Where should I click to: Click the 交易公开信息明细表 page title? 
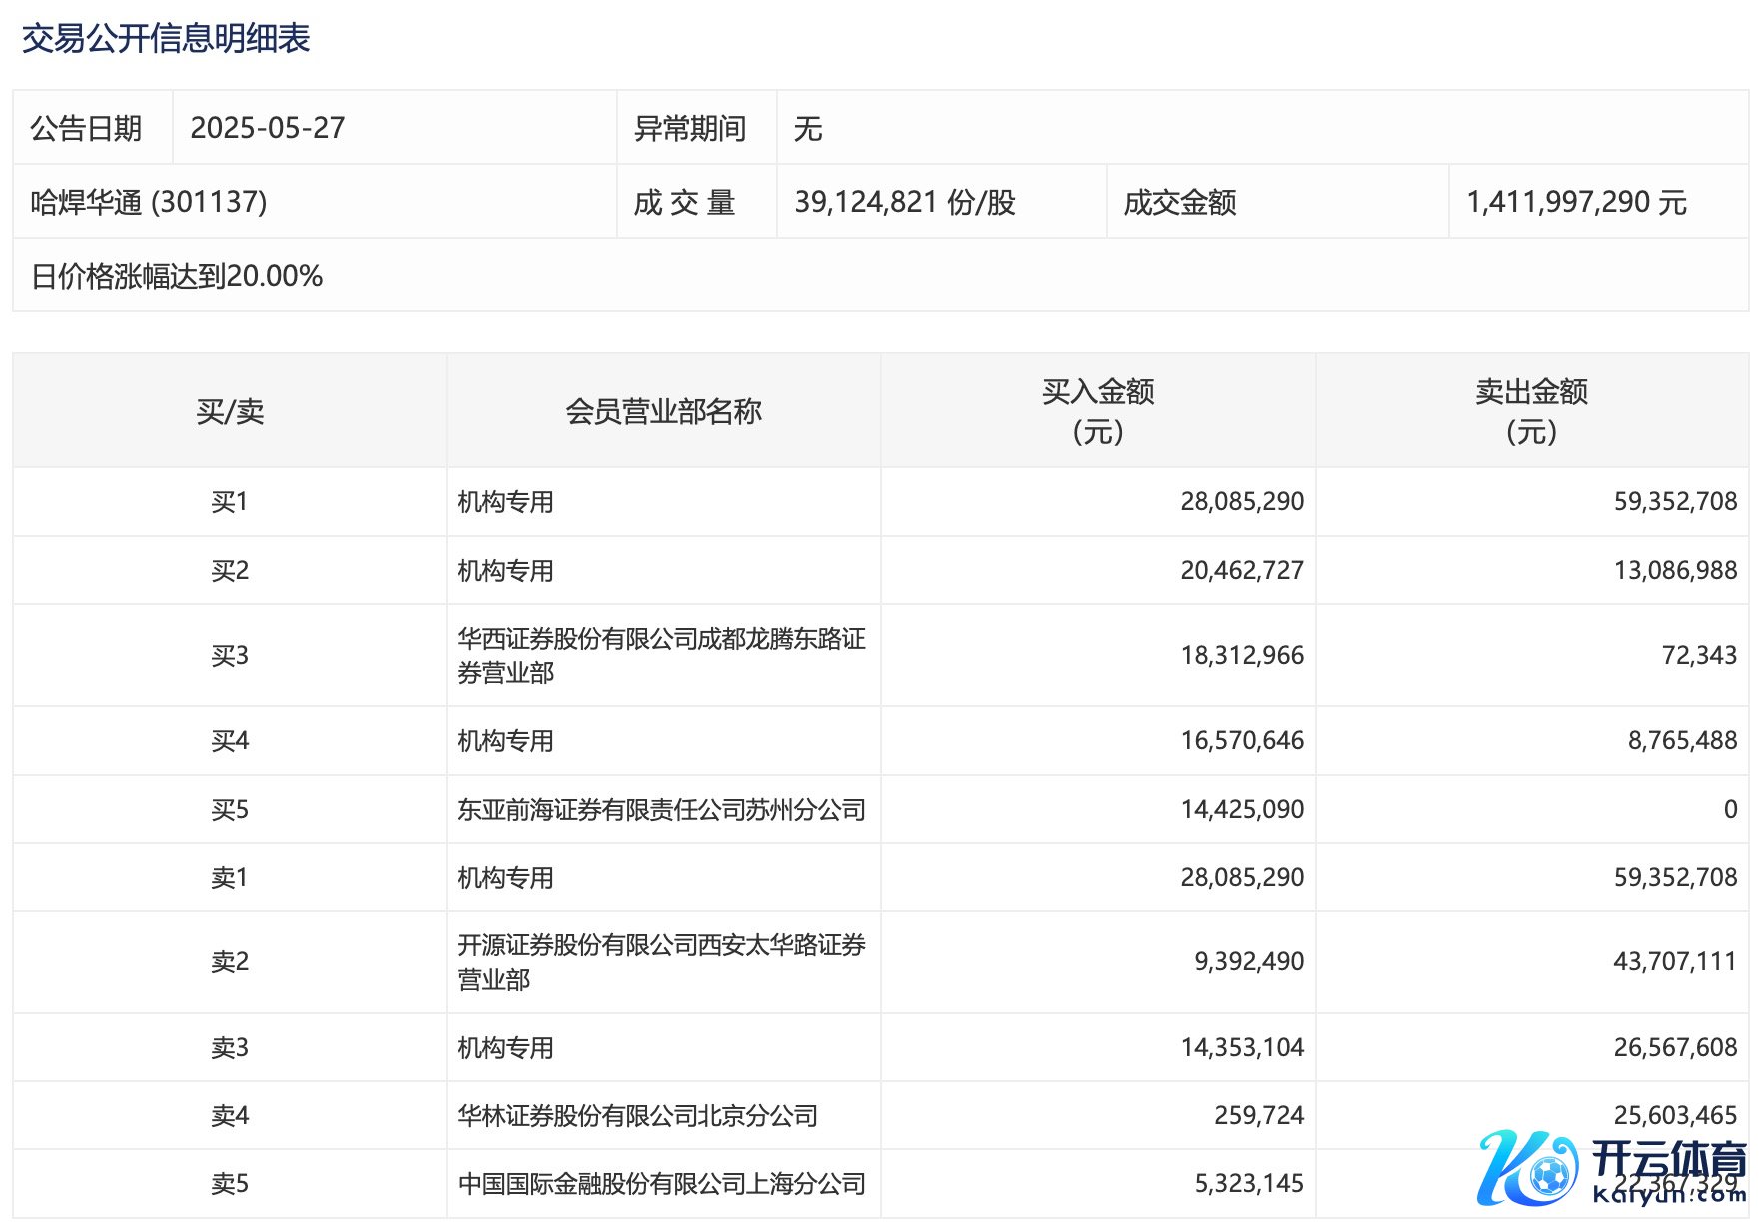[166, 39]
